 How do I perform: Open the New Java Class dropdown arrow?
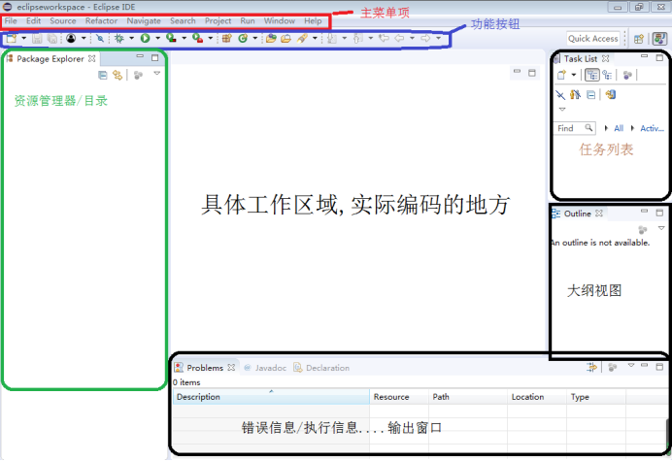coord(255,39)
